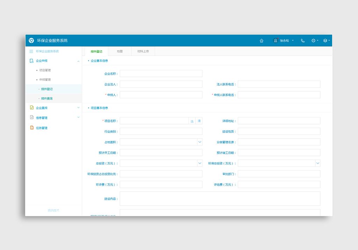Image resolution: width=358 pixels, height=250 pixels.
Task: Click the home icon in header
Action: click(262, 41)
